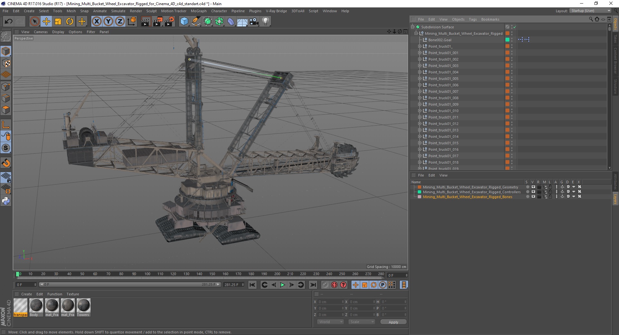Click the Floor environment icon
The width and height of the screenshot is (619, 335).
242,22
